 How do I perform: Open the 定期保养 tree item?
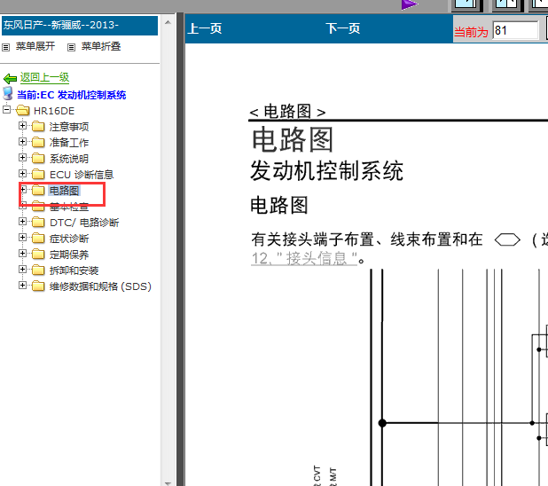[x=69, y=255]
